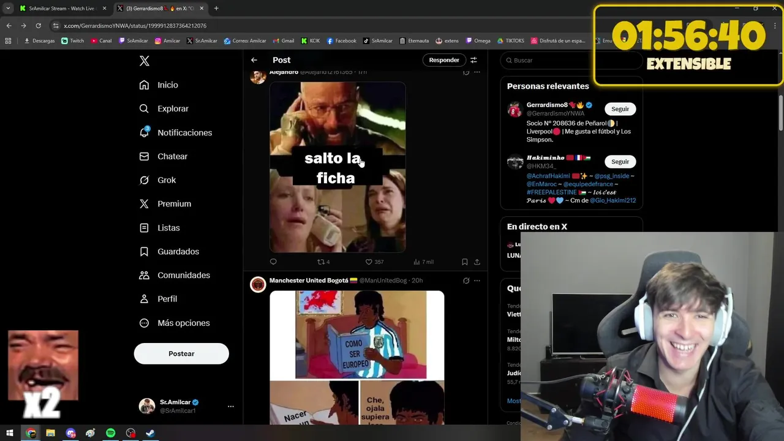Open Spotify from taskbar
Viewport: 784px width, 441px height.
(x=110, y=433)
